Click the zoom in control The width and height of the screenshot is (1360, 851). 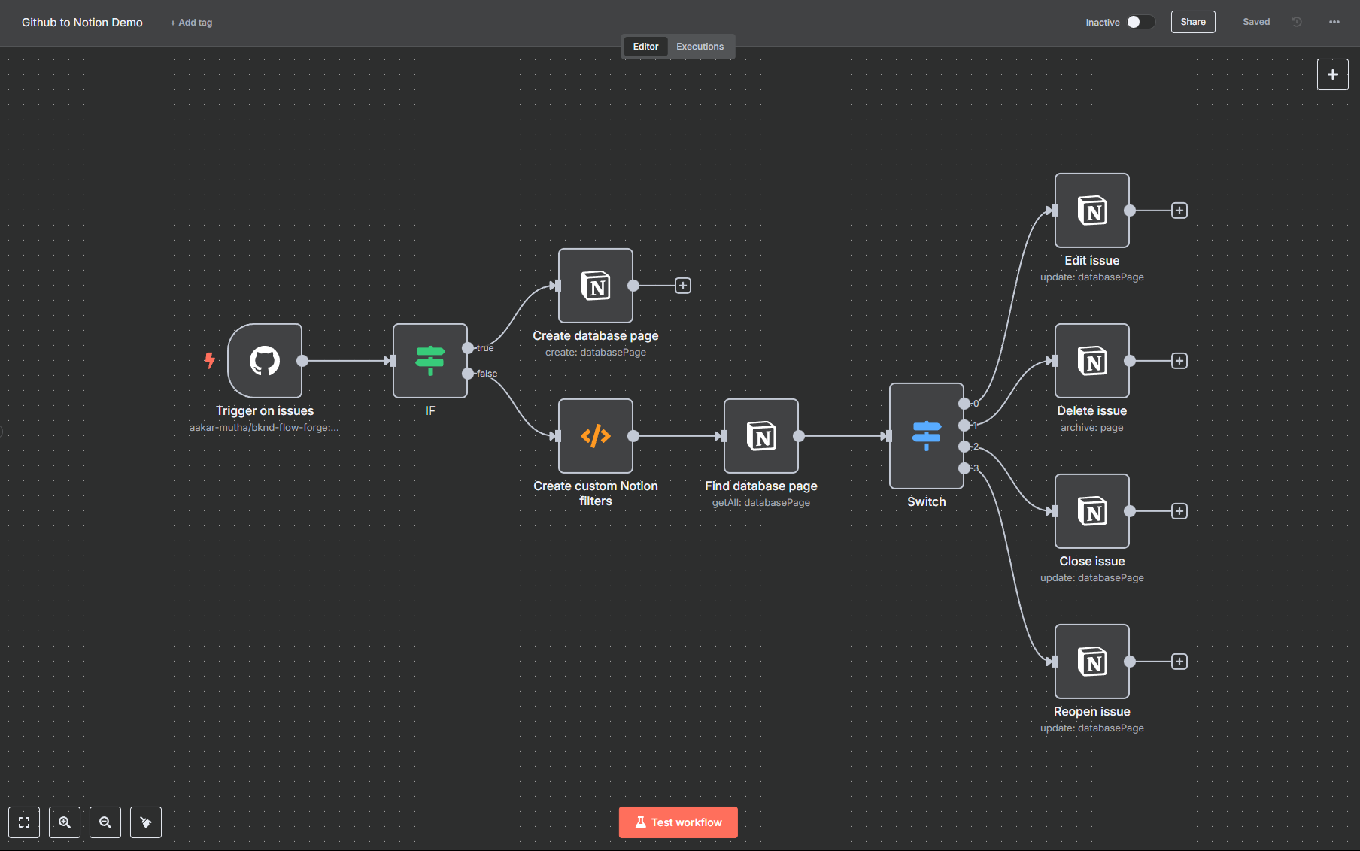[x=64, y=822]
